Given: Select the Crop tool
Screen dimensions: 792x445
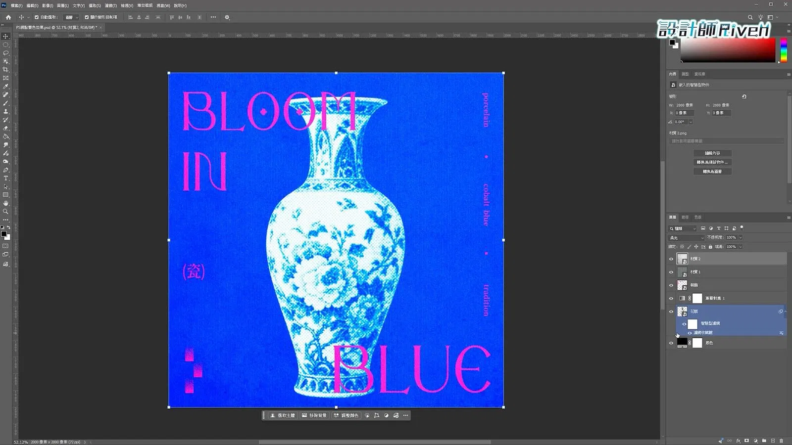Looking at the screenshot, I should (6, 70).
